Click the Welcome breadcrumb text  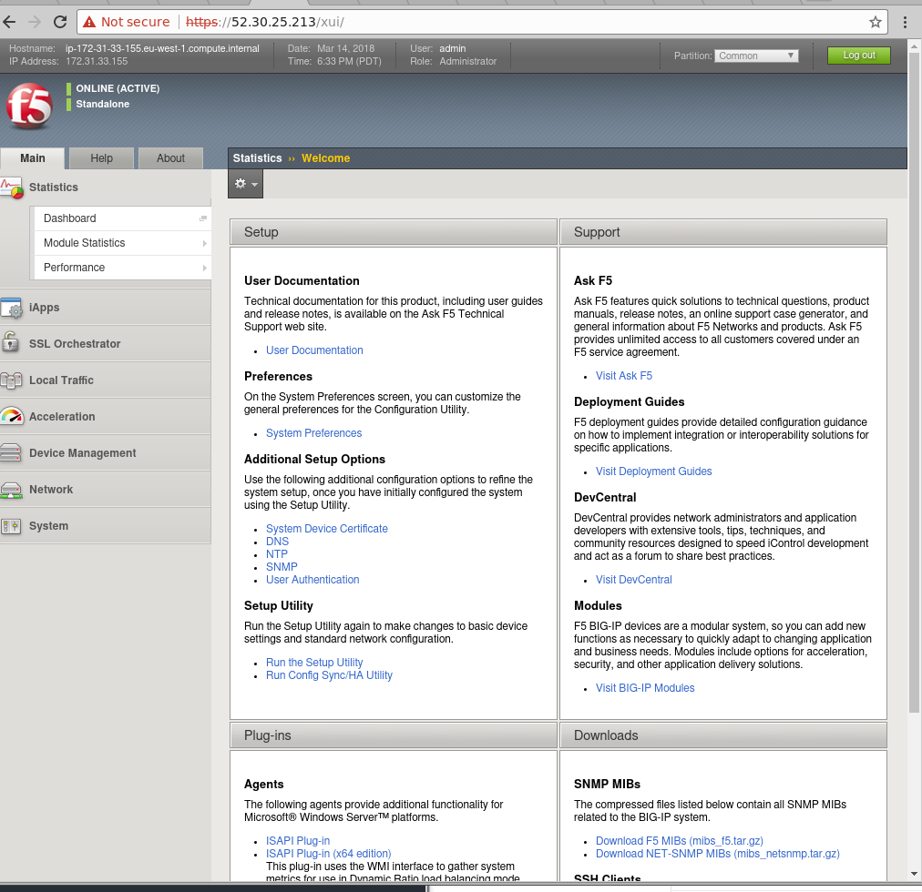pyautogui.click(x=326, y=158)
